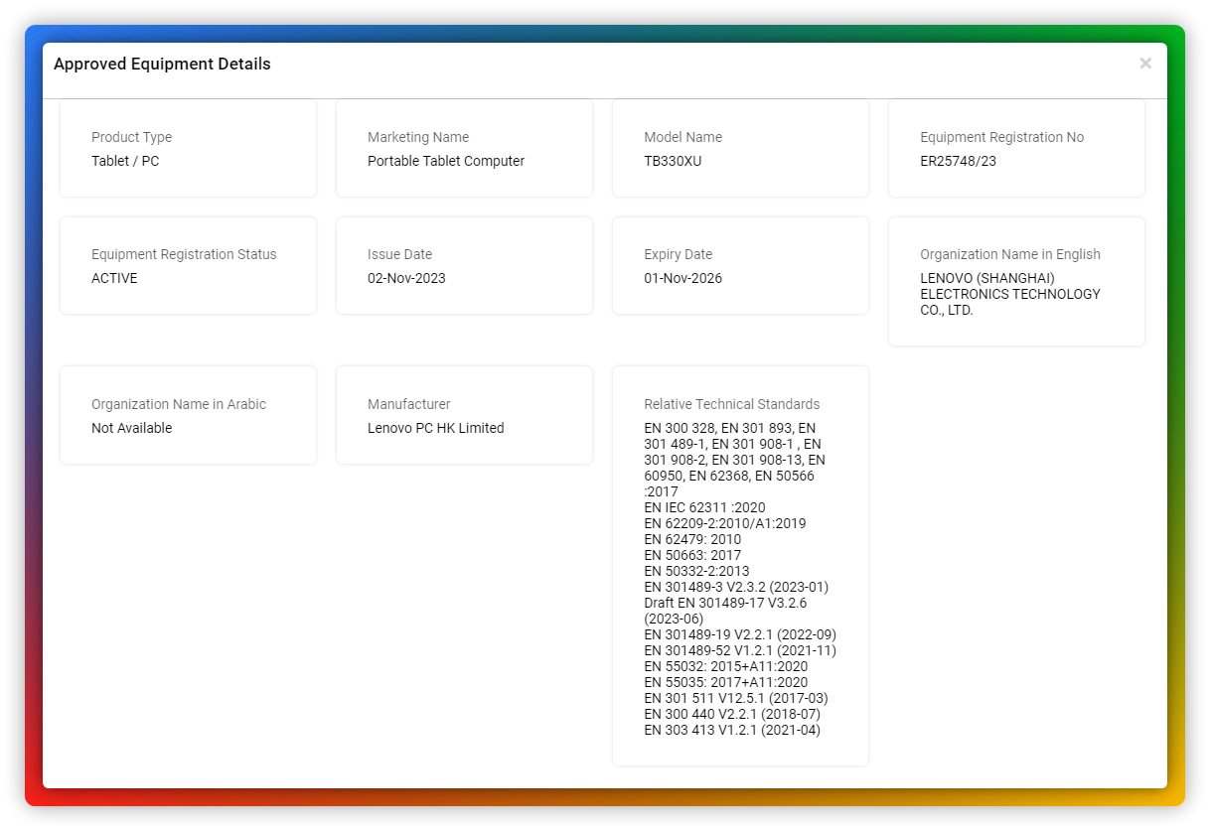Click the 'Manufacturer' label

(409, 404)
